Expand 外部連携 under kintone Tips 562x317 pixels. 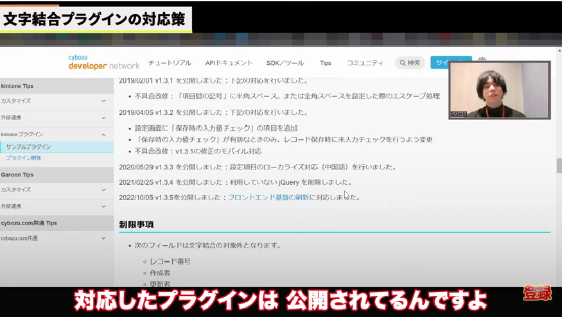coord(57,118)
